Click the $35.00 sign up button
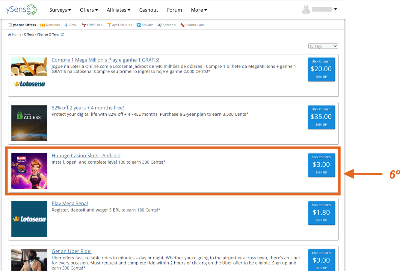This screenshot has width=400, height=271. (x=321, y=117)
